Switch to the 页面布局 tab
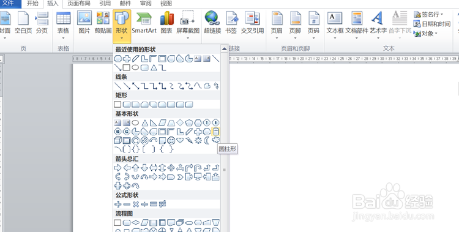Screen dimensions: 459x232 click(x=78, y=4)
